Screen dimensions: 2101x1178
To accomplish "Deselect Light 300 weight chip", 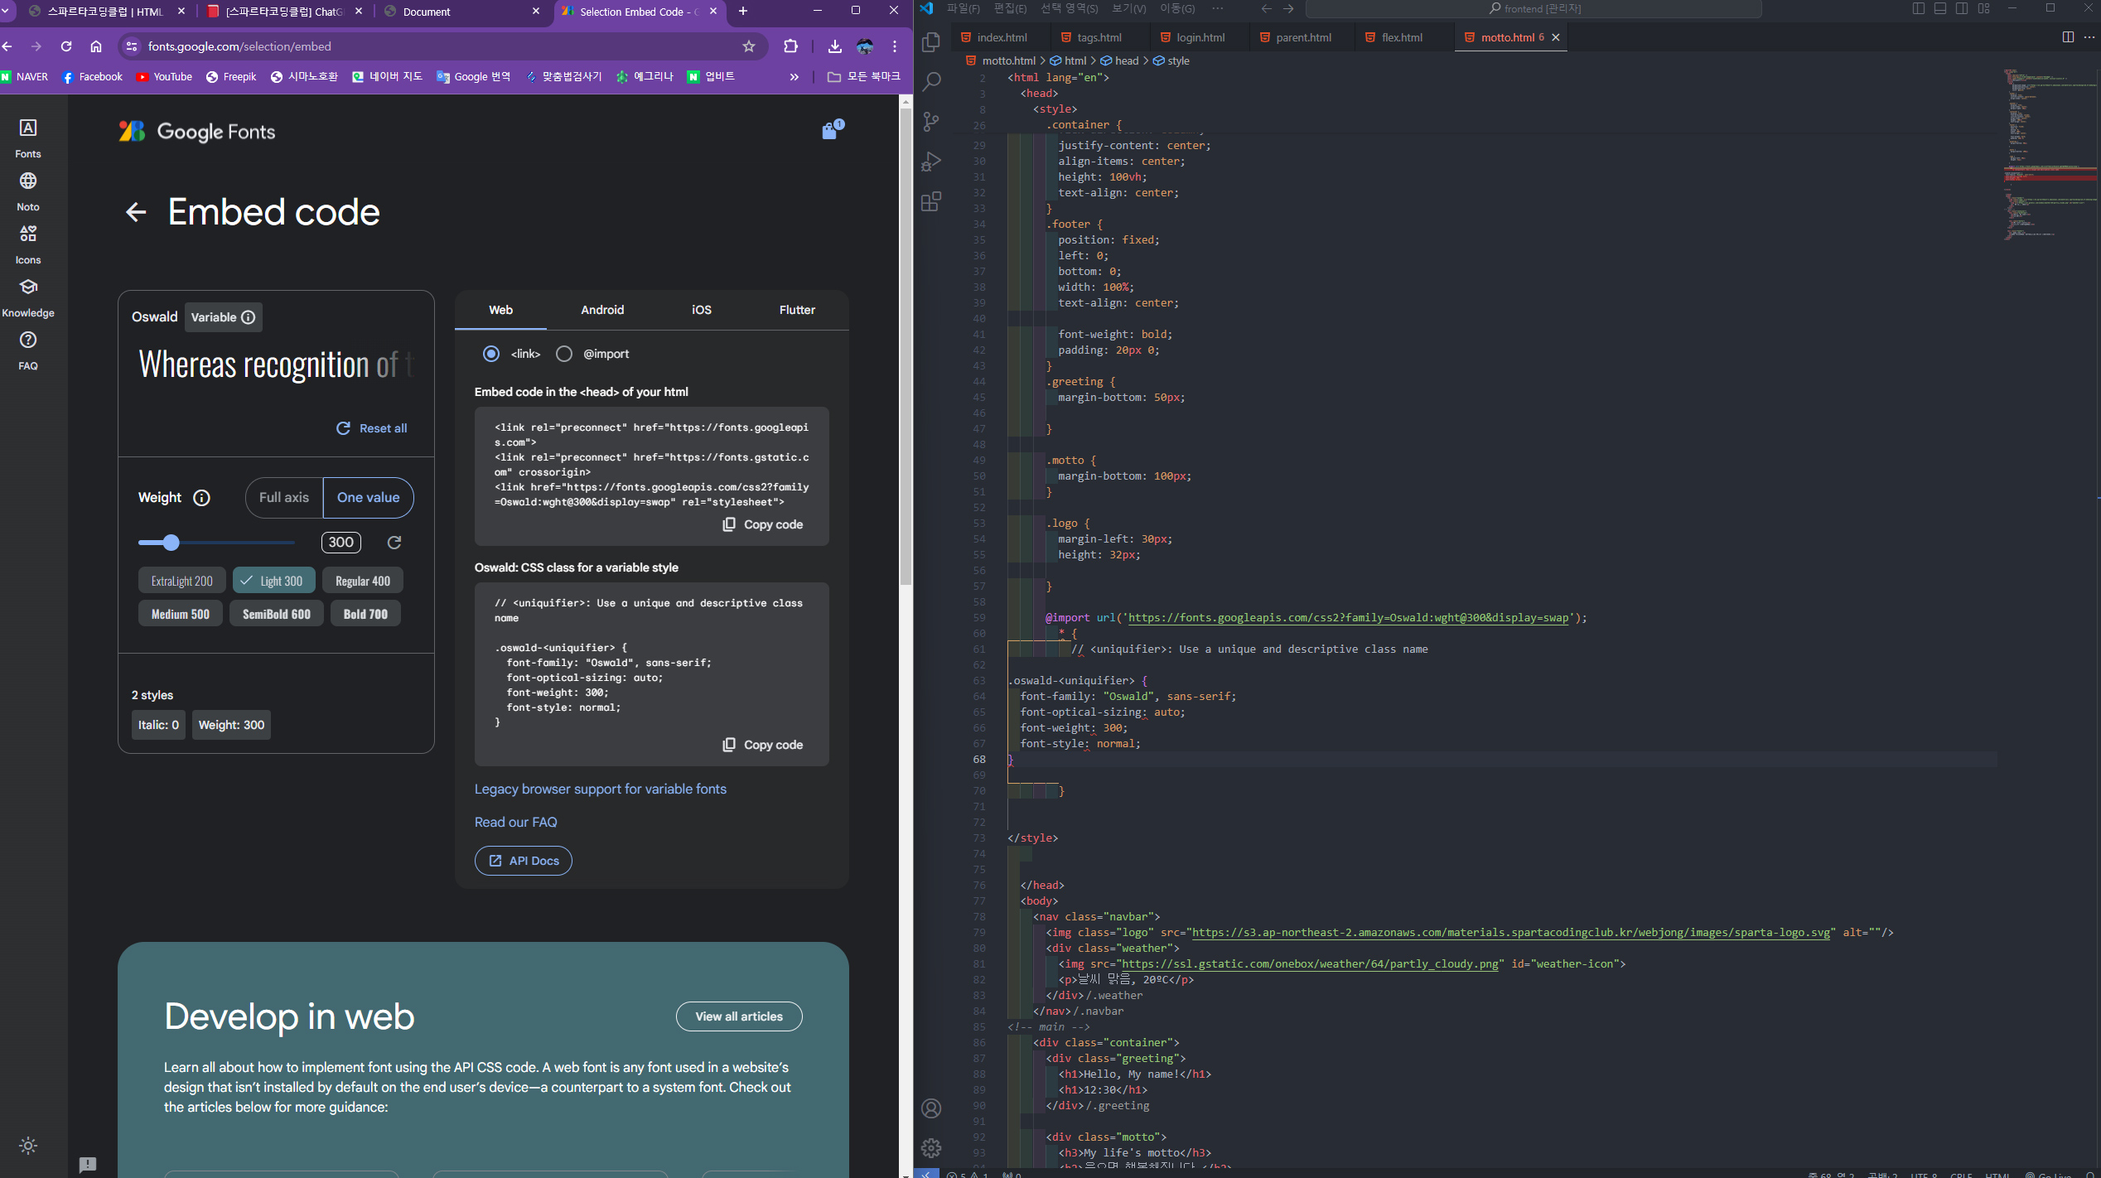I will (274, 581).
